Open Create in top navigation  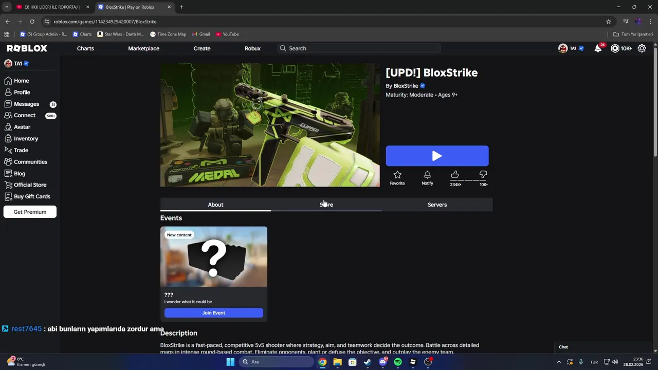(202, 48)
